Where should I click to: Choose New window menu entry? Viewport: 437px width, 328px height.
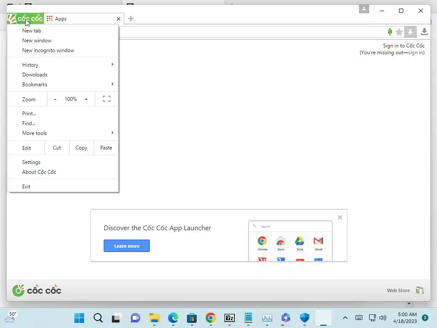tap(63, 41)
